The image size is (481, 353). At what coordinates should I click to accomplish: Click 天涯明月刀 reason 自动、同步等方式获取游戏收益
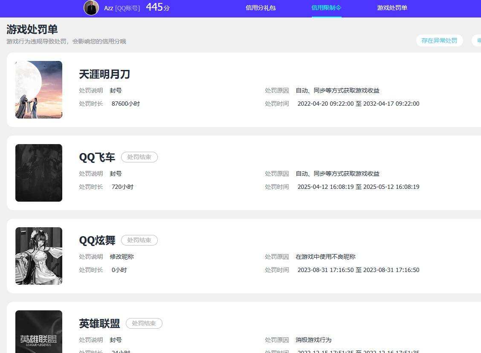(337, 90)
